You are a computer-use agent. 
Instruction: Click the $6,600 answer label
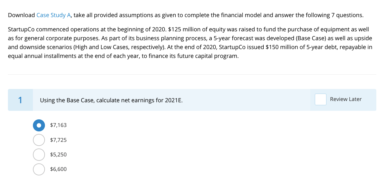point(58,169)
